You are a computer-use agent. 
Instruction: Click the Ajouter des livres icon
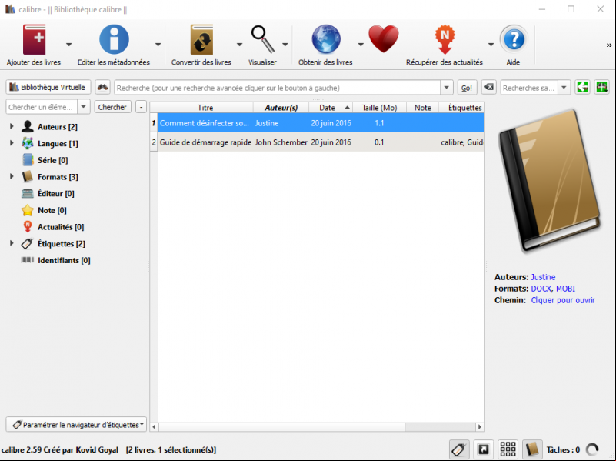click(34, 39)
